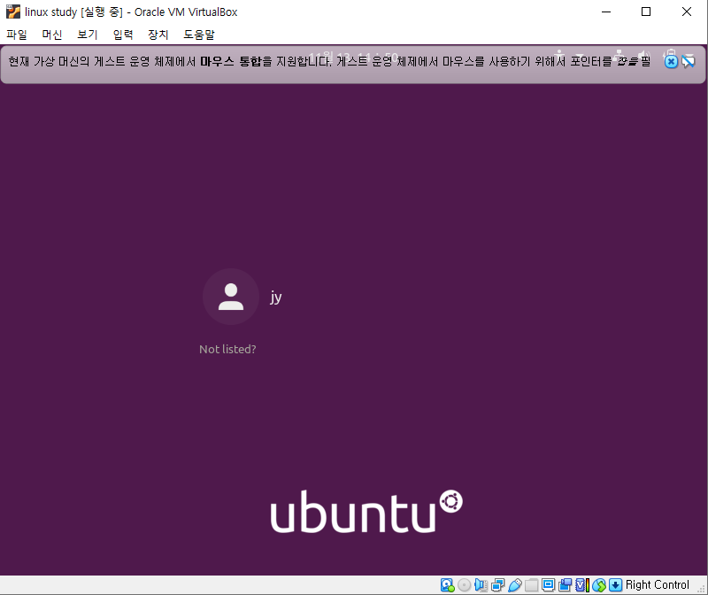This screenshot has width=708, height=595.
Task: Read the notification text about 마우스 통합
Action: click(329, 61)
